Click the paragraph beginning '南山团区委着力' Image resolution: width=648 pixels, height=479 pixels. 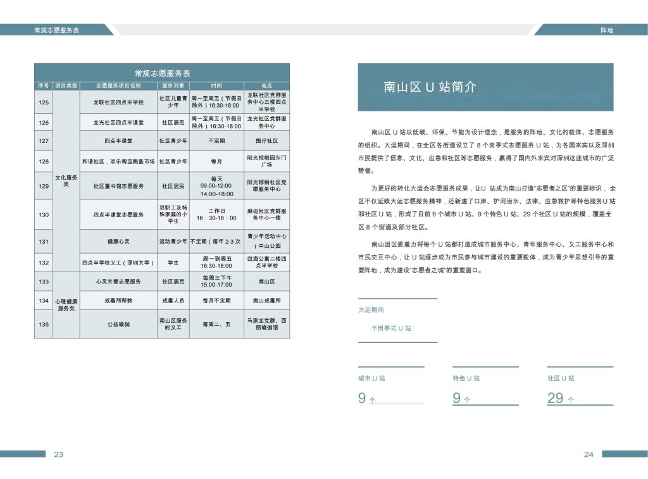pos(486,257)
